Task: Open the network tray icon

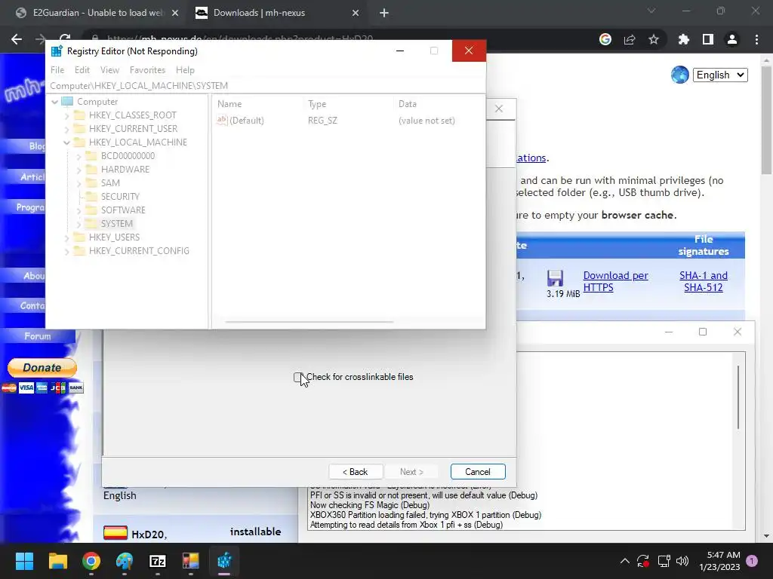Action: [x=664, y=561]
